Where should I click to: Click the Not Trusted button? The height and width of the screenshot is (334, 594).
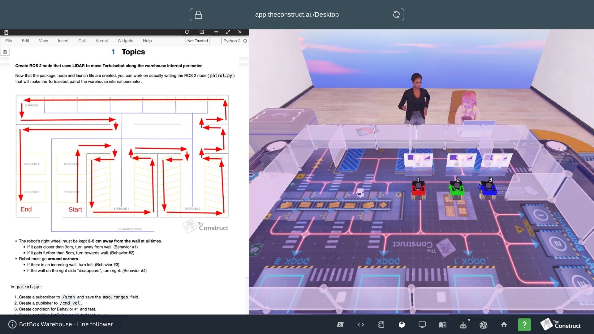coord(197,41)
